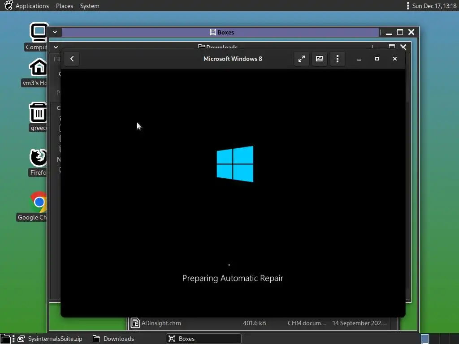This screenshot has width=459, height=344.
Task: Close the outer Boxes frame window
Action: point(411,32)
